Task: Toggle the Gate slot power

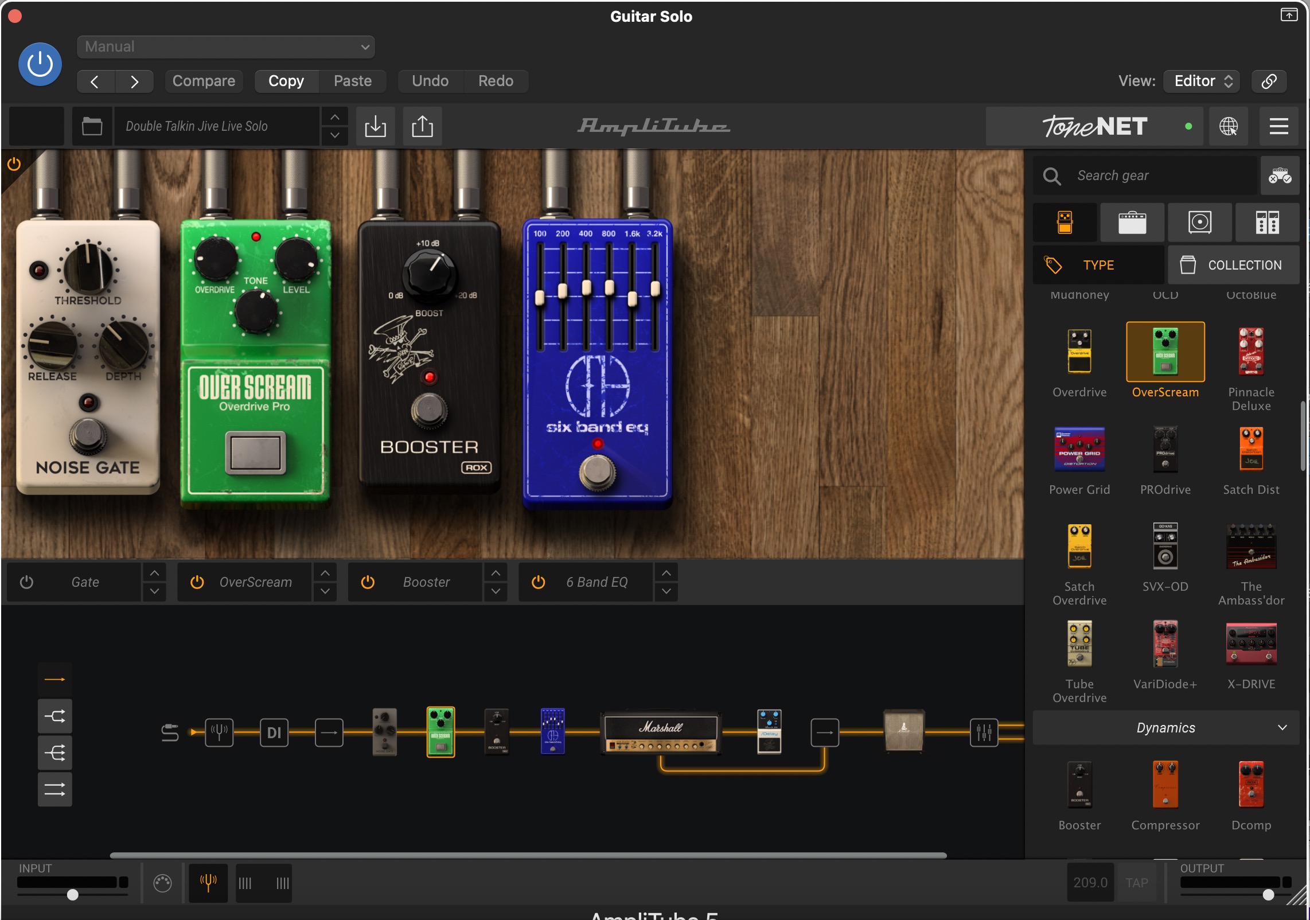Action: click(26, 582)
